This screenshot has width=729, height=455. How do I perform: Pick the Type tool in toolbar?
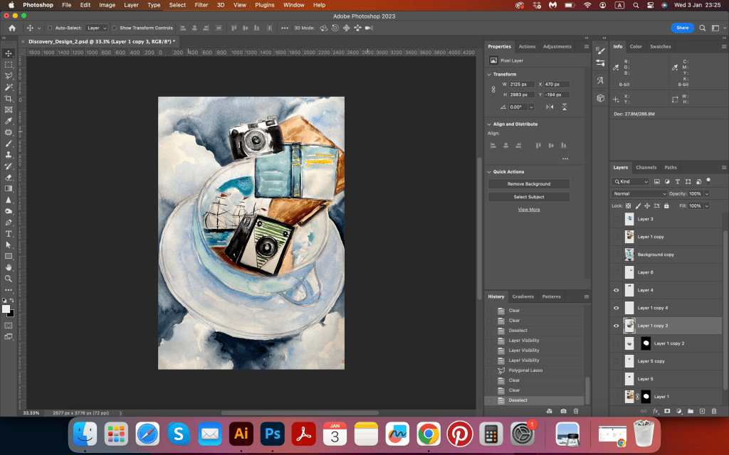(x=9, y=233)
